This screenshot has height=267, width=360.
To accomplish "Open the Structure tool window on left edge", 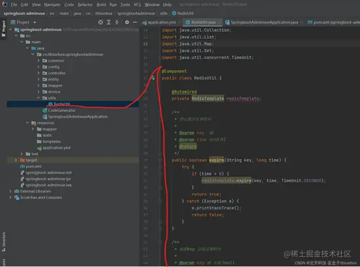I will click(3, 241).
